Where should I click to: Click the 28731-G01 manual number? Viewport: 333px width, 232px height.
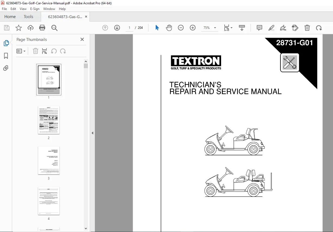click(295, 43)
